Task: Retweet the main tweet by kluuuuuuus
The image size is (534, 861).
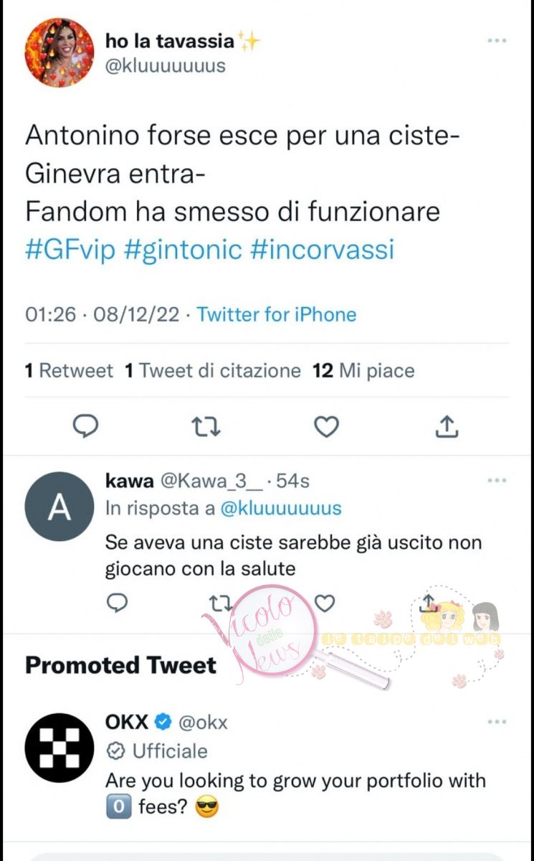Action: tap(206, 427)
